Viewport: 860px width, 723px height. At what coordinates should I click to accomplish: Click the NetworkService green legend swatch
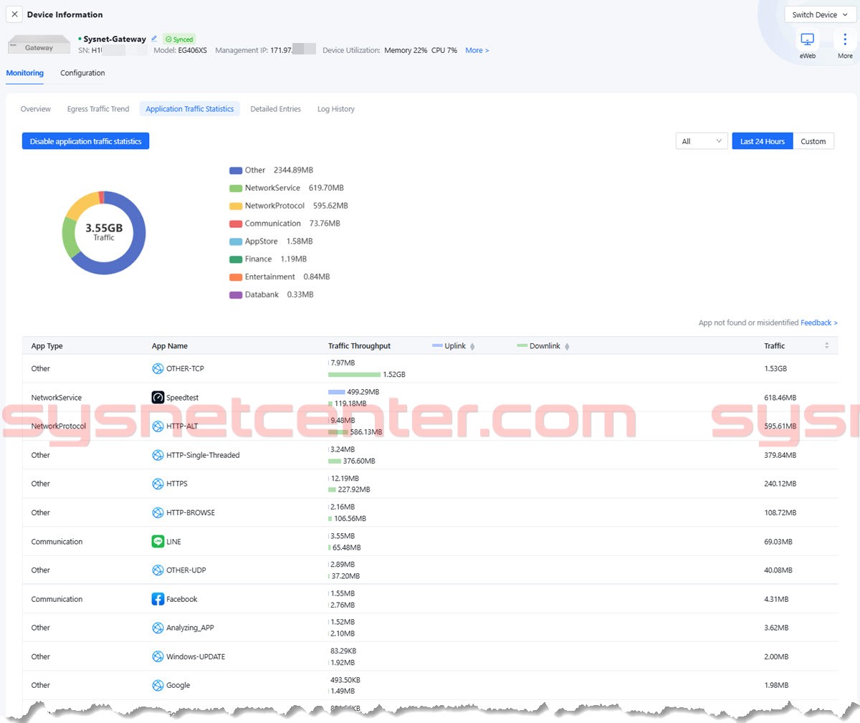coord(235,188)
